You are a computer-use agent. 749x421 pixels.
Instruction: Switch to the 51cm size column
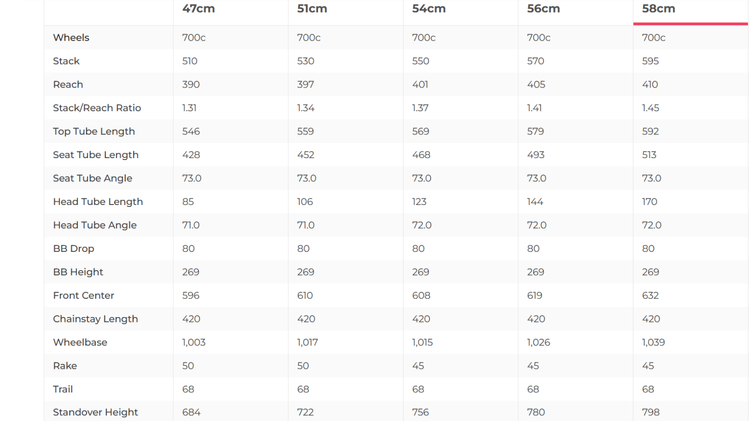click(x=312, y=9)
